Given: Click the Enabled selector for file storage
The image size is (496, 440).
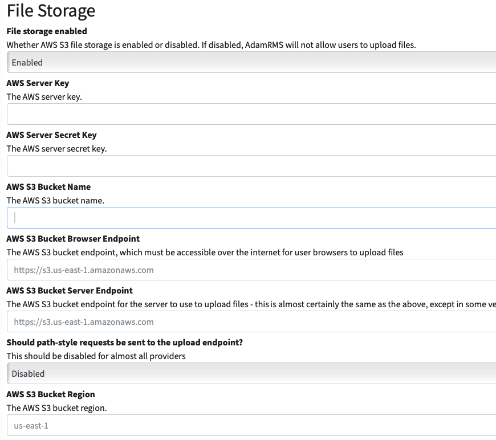Looking at the screenshot, I should [x=248, y=62].
